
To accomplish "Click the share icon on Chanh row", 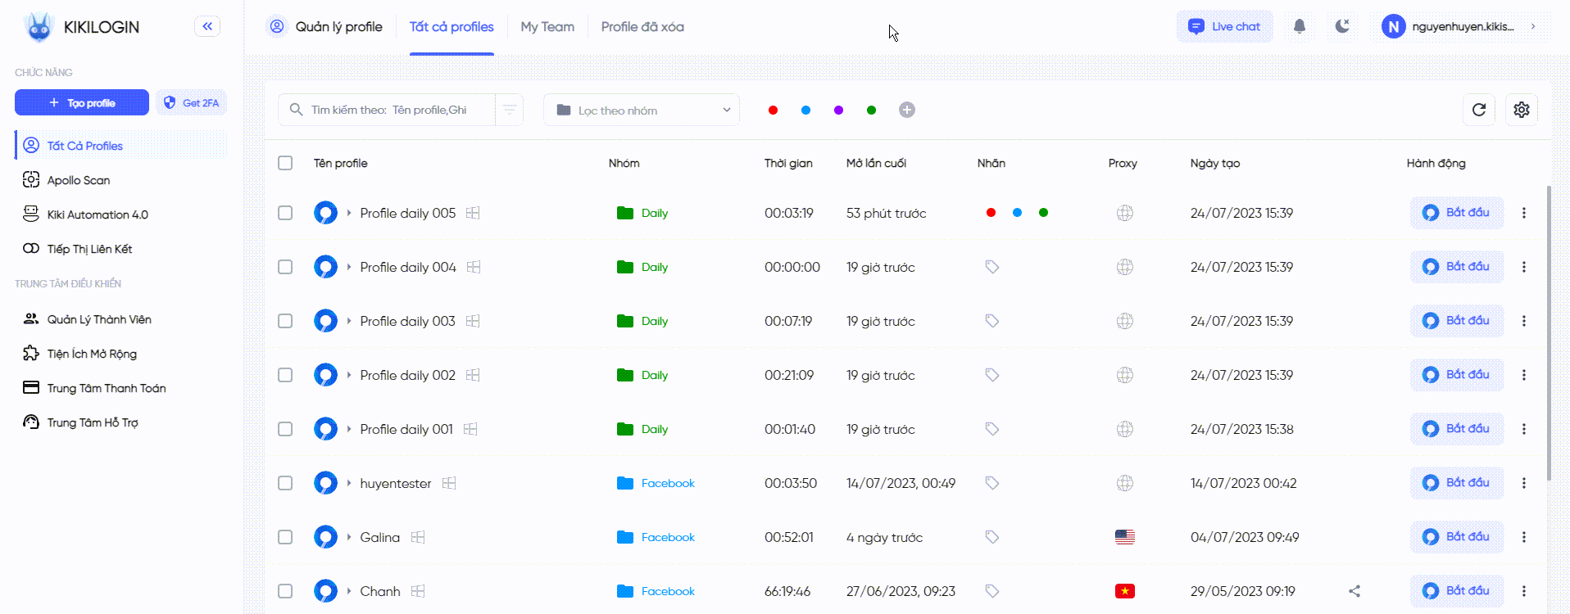I will click(1354, 591).
